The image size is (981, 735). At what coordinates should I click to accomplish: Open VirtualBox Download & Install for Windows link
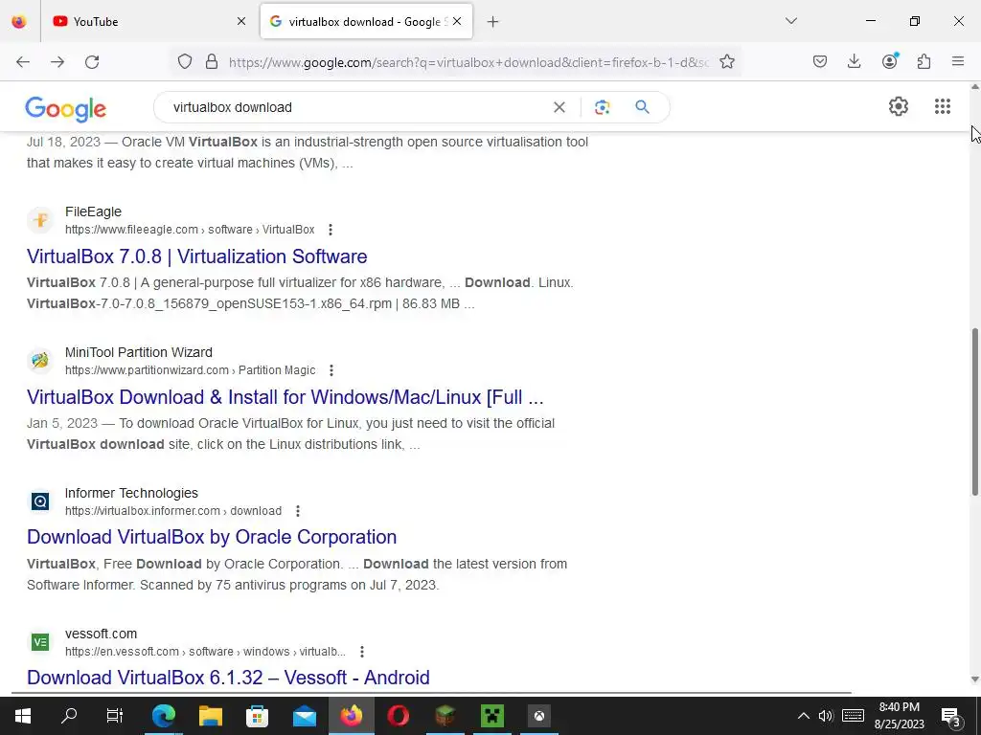285,397
